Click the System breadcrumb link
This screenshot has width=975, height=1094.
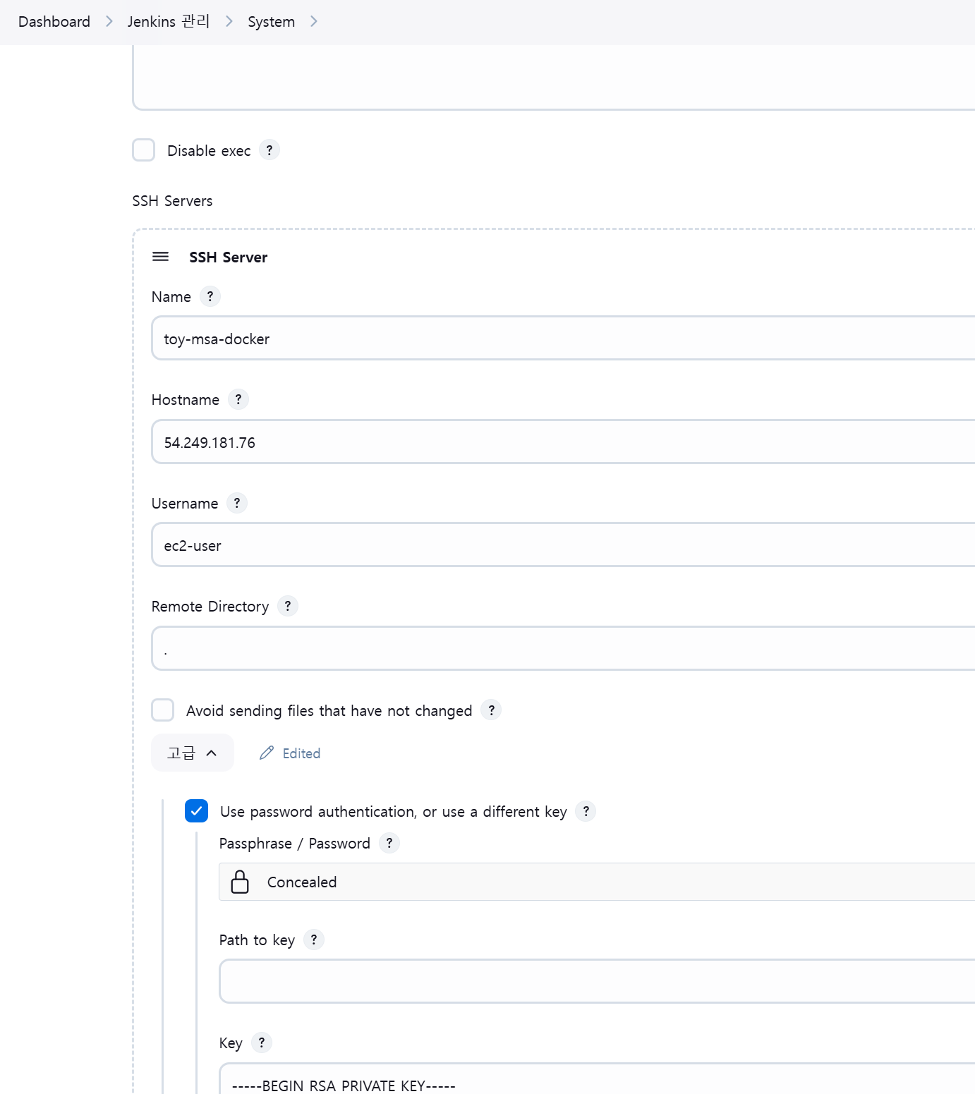(x=271, y=22)
